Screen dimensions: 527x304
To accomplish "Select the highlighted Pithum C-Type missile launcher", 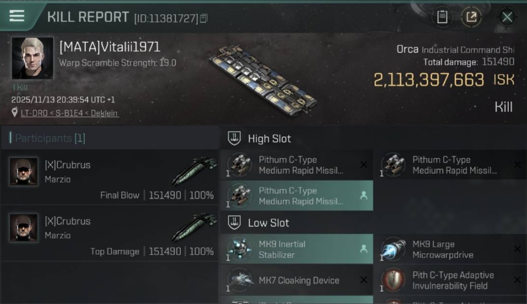I will pyautogui.click(x=297, y=195).
